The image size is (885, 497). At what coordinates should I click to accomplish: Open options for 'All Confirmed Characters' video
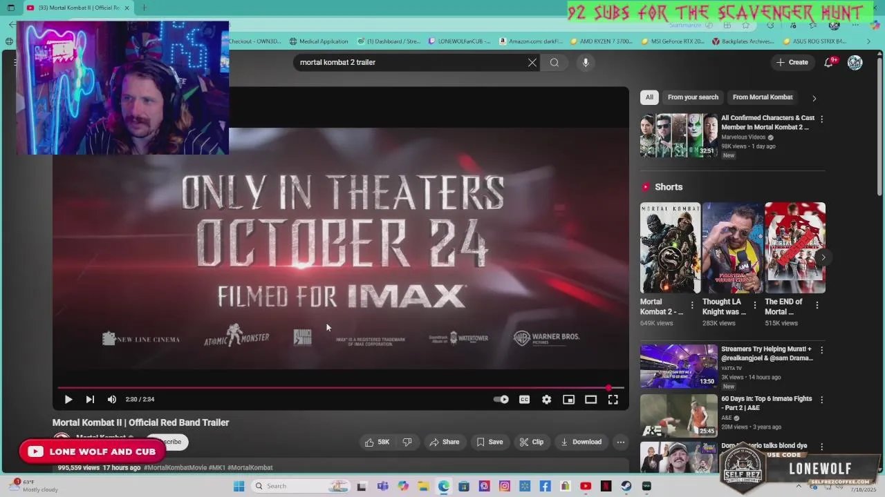pyautogui.click(x=822, y=119)
